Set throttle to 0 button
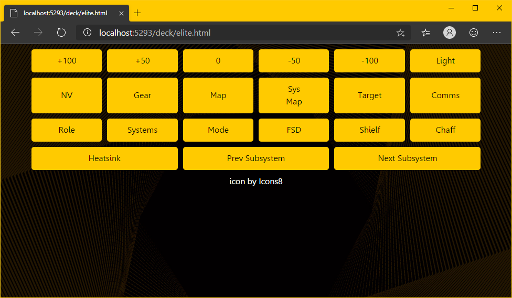Viewport: 512px width, 298px height. pyautogui.click(x=218, y=61)
